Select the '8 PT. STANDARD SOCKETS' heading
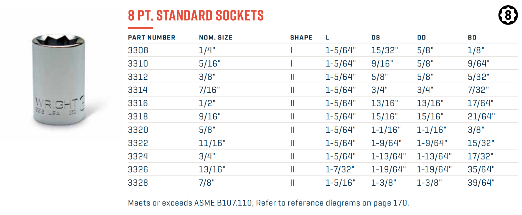The height and width of the screenshot is (215, 522). pyautogui.click(x=196, y=16)
